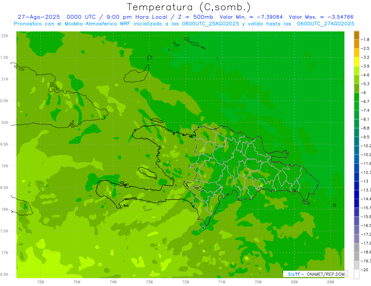Click the "-8.8" legend value

(366, 128)
